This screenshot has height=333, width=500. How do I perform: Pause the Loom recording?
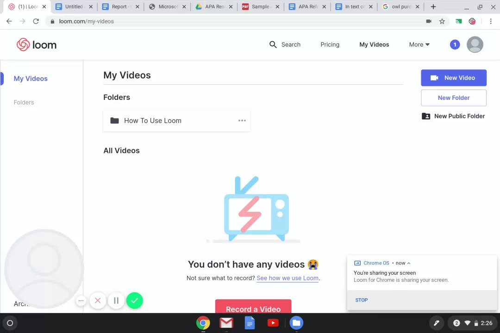click(x=116, y=301)
